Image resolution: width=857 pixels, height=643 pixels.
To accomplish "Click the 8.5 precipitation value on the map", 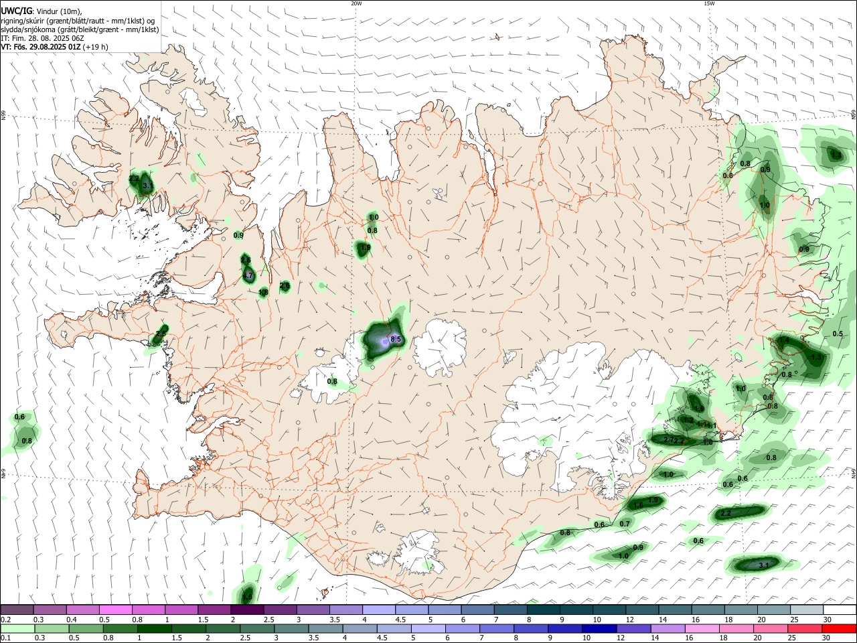I will (x=396, y=340).
